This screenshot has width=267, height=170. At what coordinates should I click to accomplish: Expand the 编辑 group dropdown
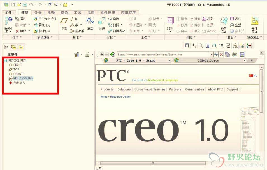[191, 37]
